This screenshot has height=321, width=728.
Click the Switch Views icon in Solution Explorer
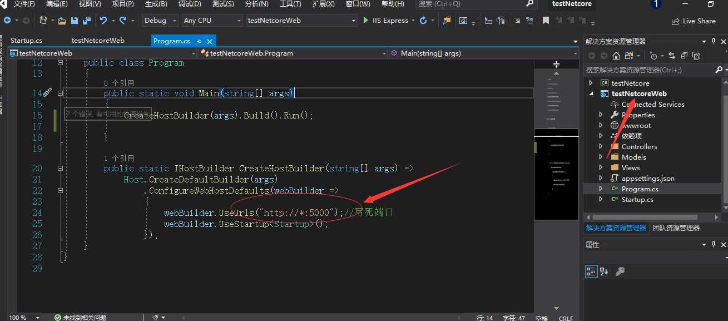tap(630, 56)
